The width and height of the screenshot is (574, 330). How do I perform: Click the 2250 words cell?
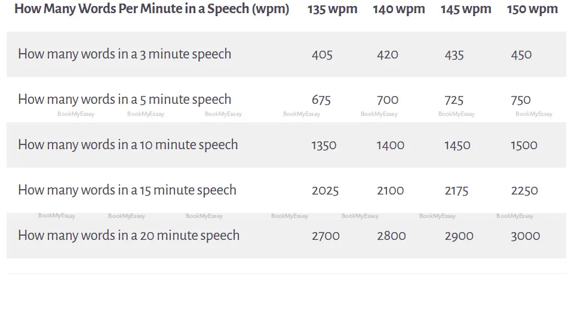[x=524, y=191]
